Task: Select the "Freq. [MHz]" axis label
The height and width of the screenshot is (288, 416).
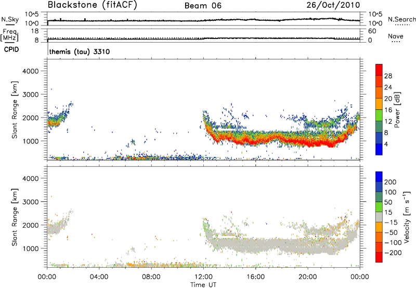Action: [x=9, y=35]
